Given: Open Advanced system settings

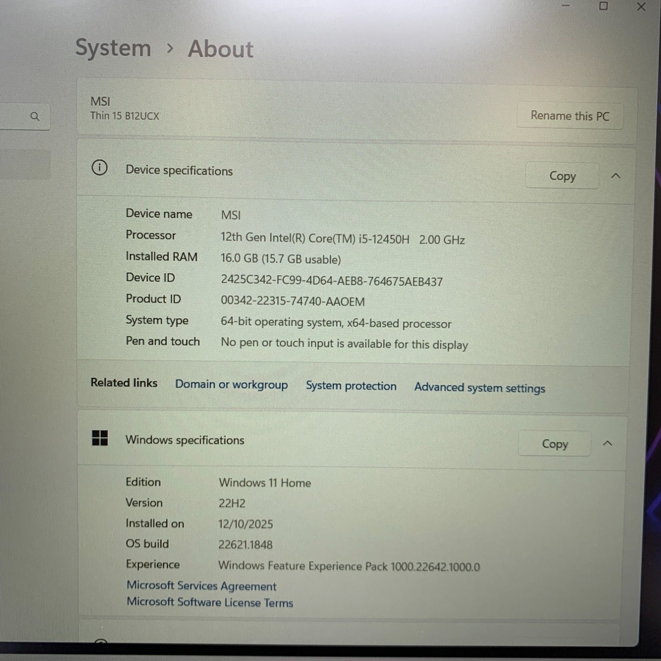Looking at the screenshot, I should tap(479, 388).
